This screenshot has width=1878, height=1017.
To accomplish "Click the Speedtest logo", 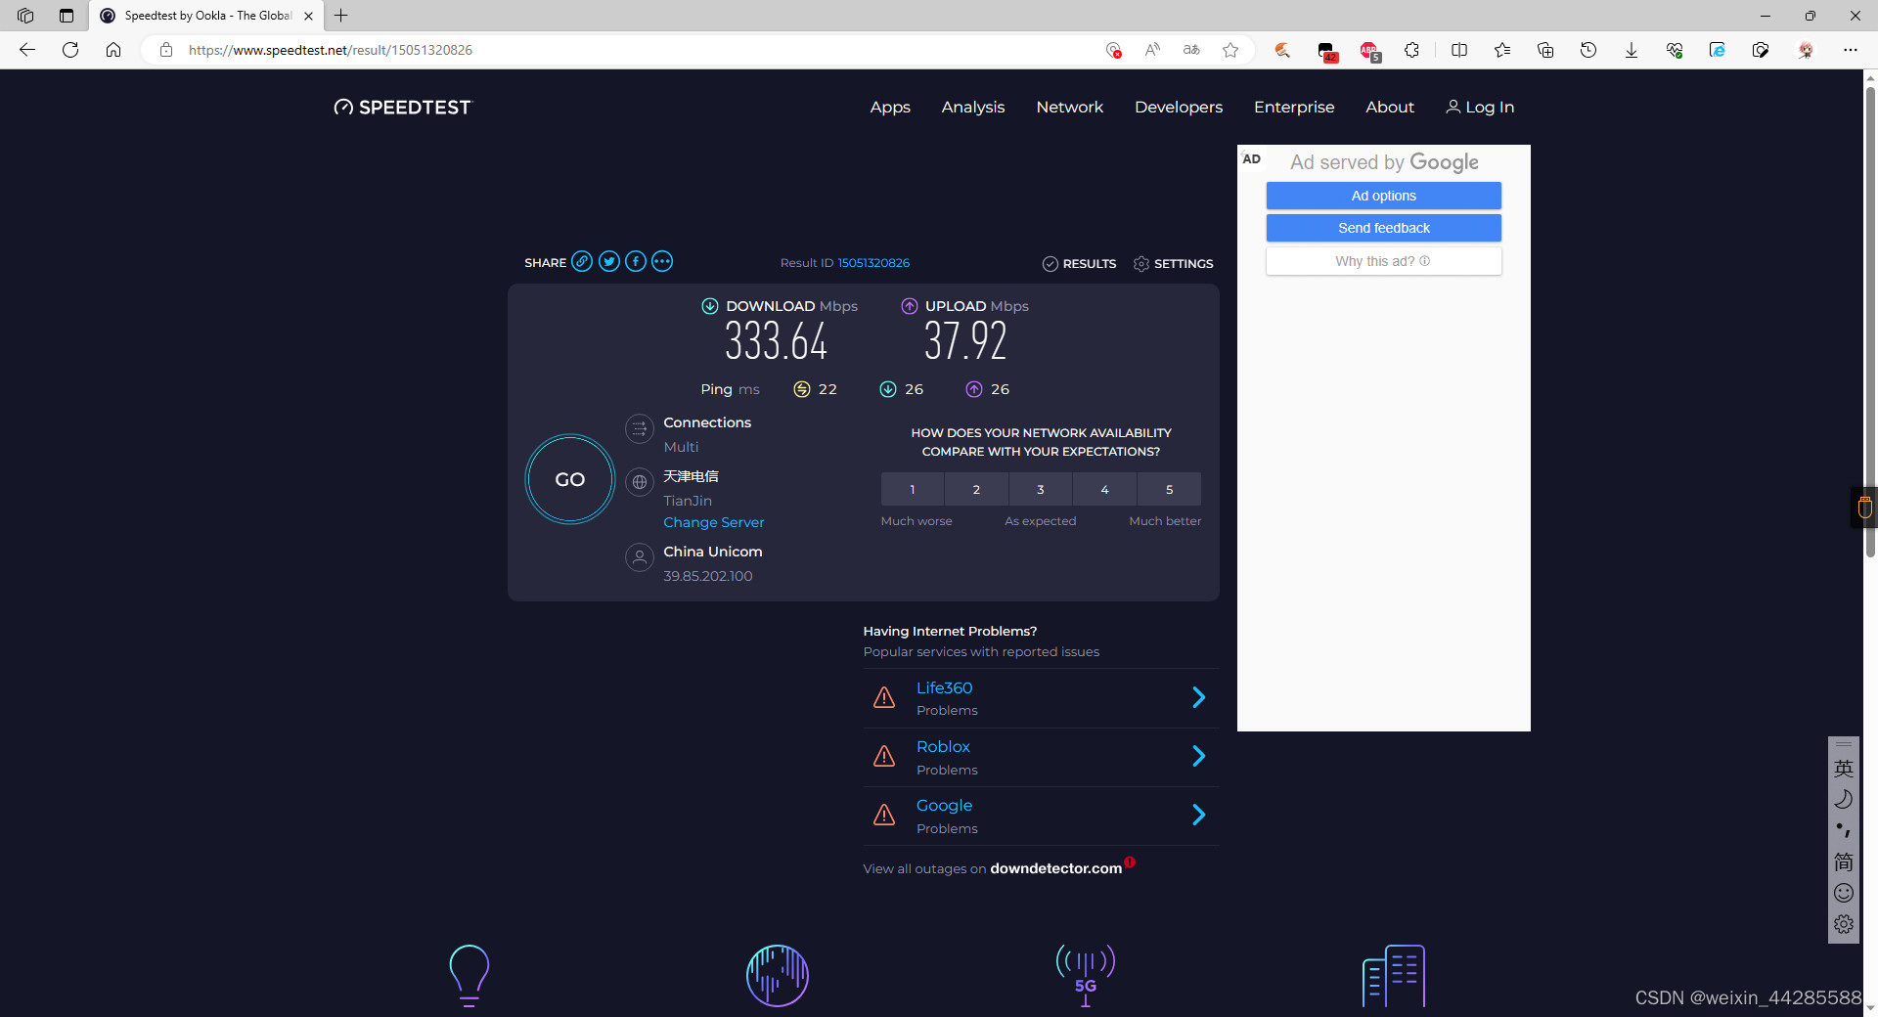I will pyautogui.click(x=403, y=107).
